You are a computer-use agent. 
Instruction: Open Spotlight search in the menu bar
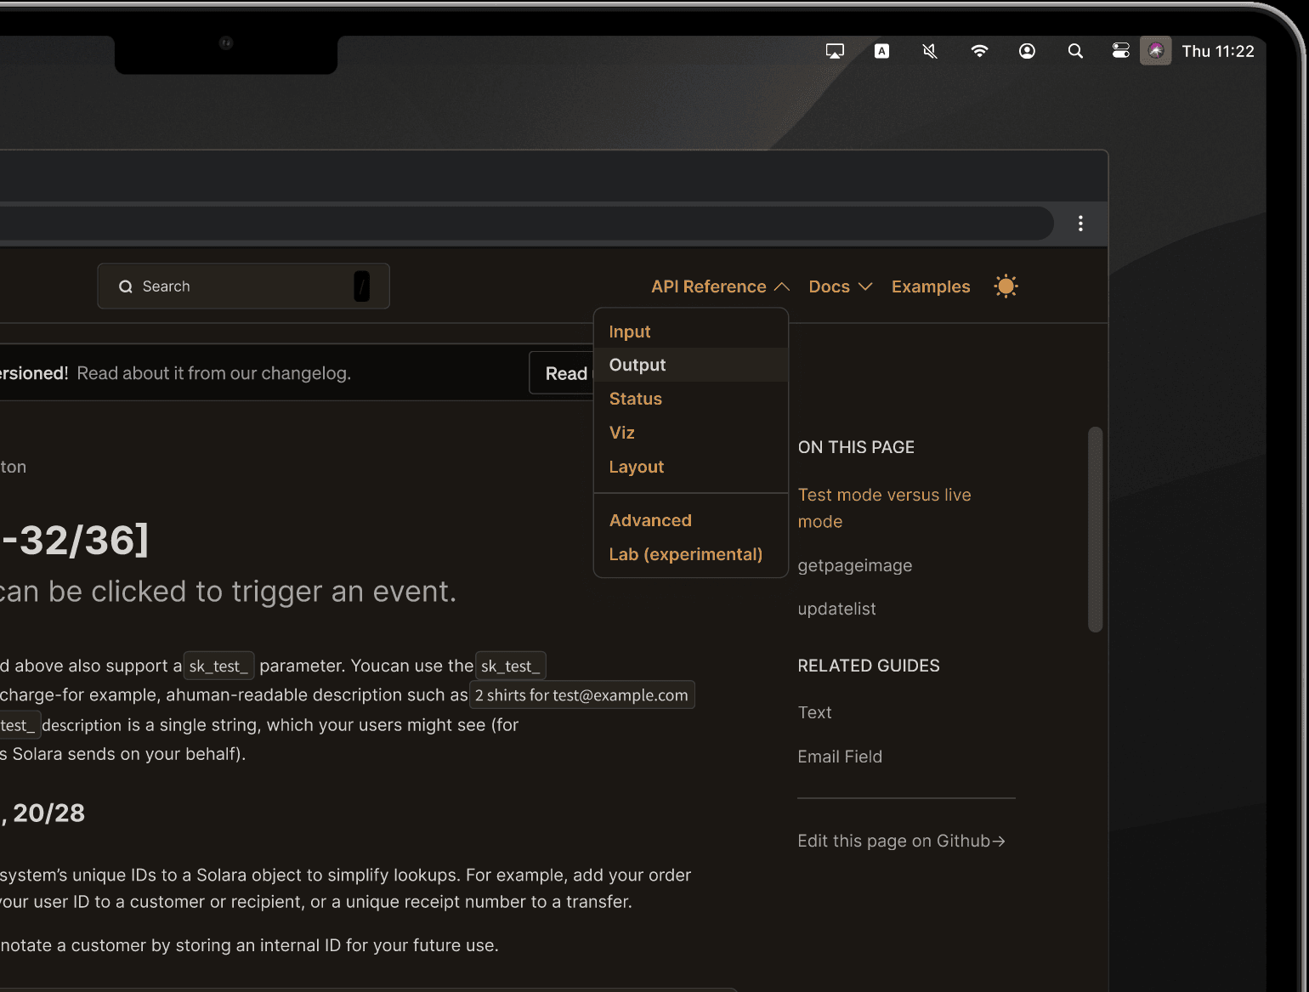tap(1075, 51)
